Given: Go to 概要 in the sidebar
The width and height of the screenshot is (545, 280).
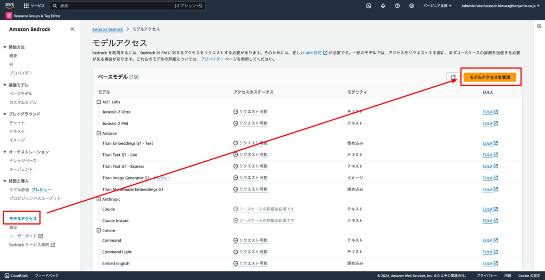Looking at the screenshot, I should tap(13, 56).
